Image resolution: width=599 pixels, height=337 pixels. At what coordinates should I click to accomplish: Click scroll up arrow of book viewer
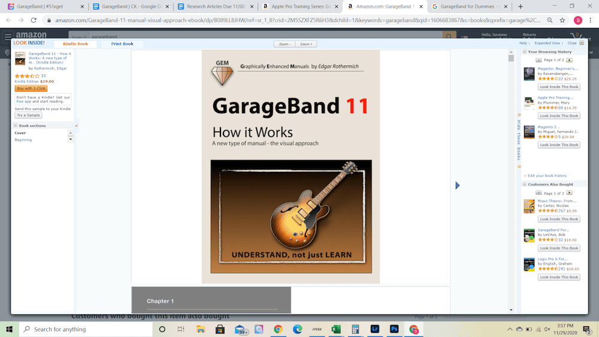click(511, 52)
